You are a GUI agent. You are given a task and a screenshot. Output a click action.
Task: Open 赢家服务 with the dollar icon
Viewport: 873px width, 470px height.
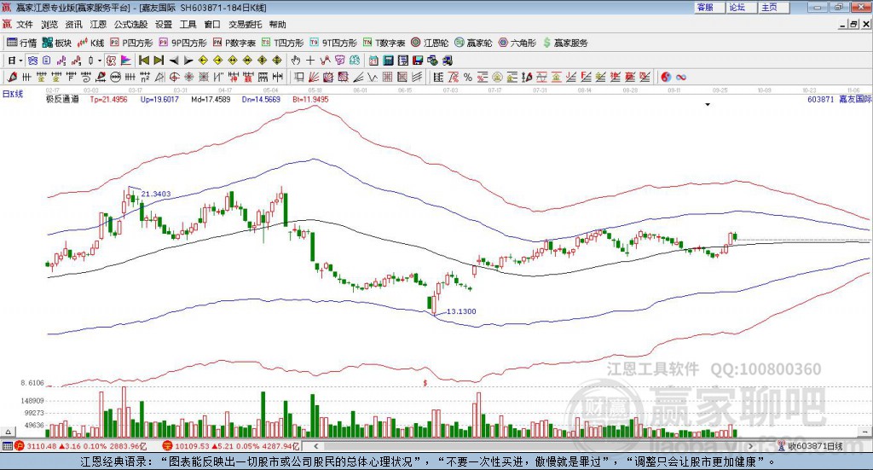tap(565, 43)
